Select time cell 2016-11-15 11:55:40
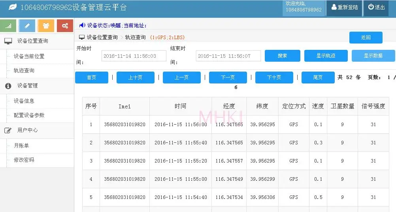Viewport: 396px width, 212px height. (x=181, y=143)
